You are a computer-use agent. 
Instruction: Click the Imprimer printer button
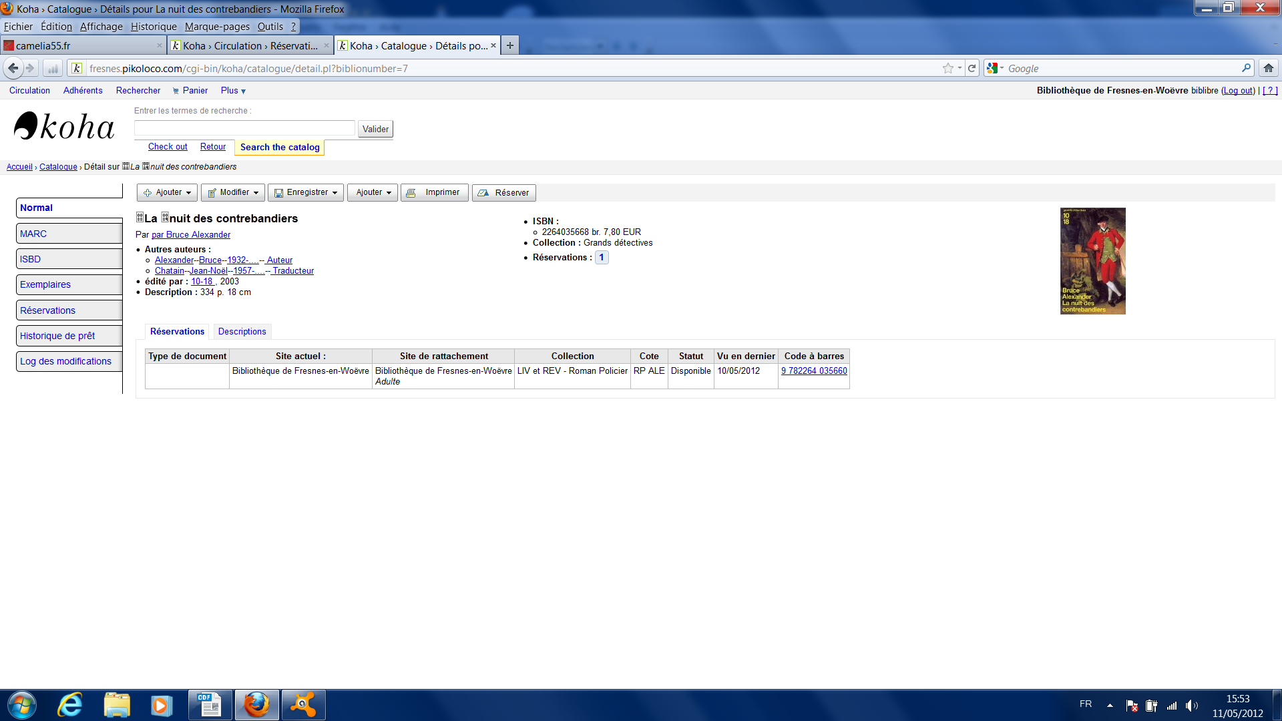point(435,193)
